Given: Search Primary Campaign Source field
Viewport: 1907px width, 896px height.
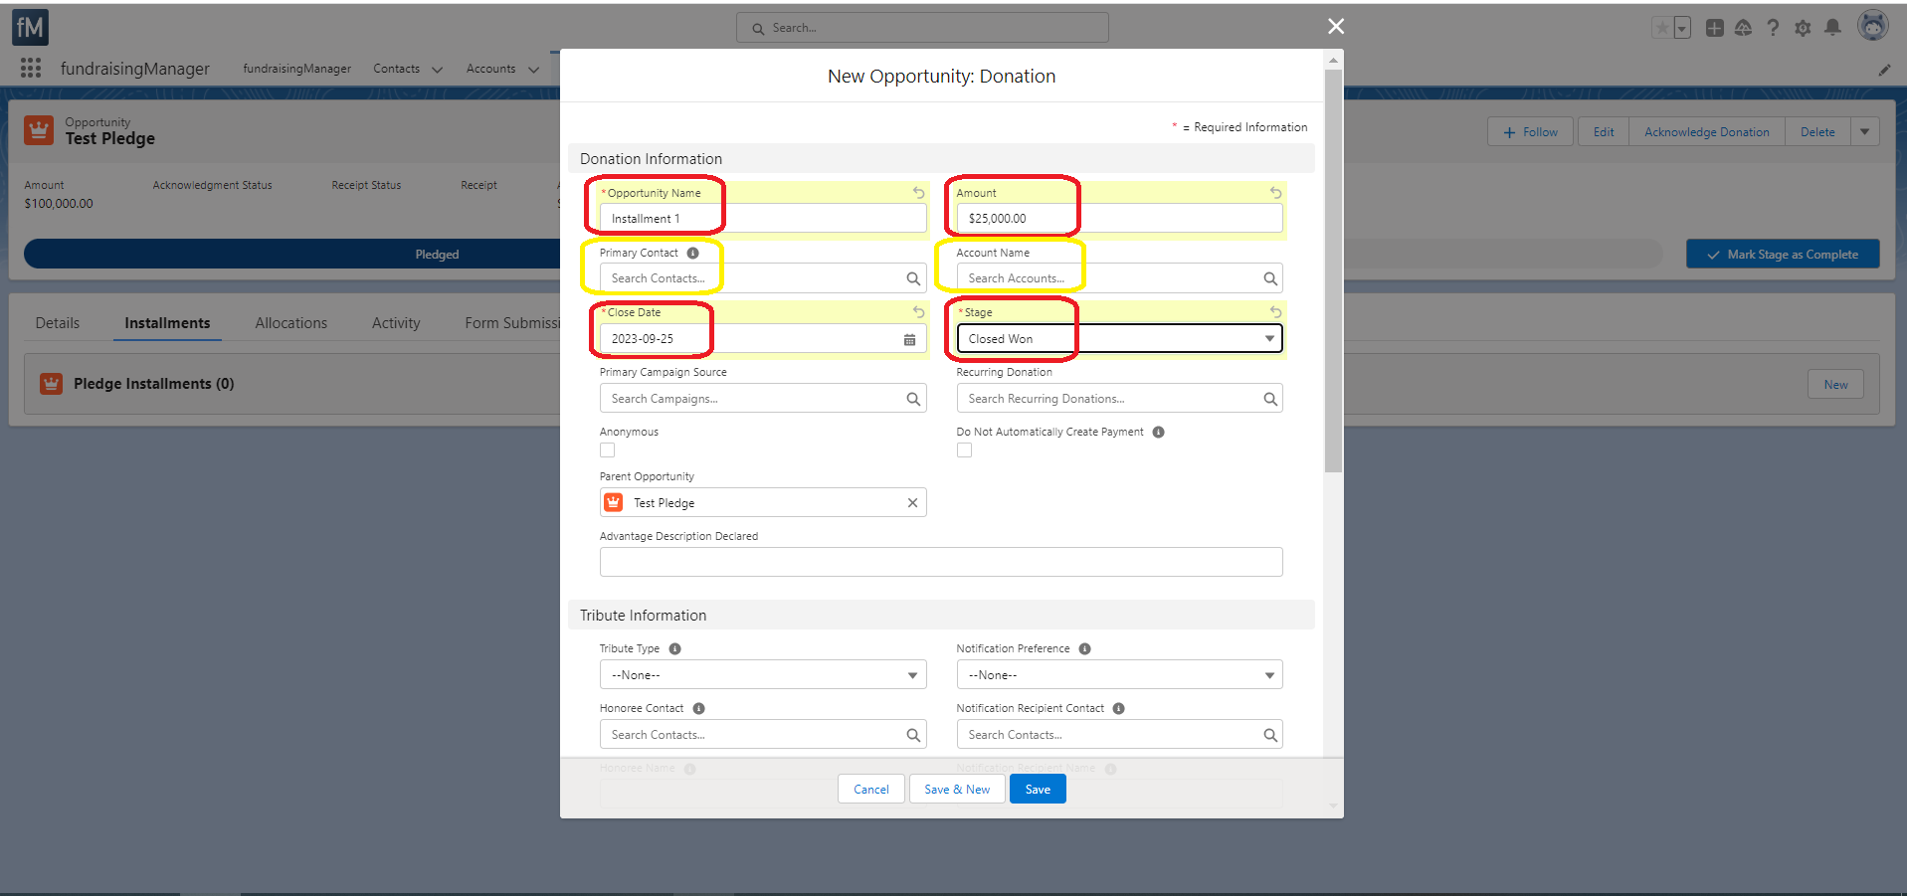Looking at the screenshot, I should click(763, 399).
